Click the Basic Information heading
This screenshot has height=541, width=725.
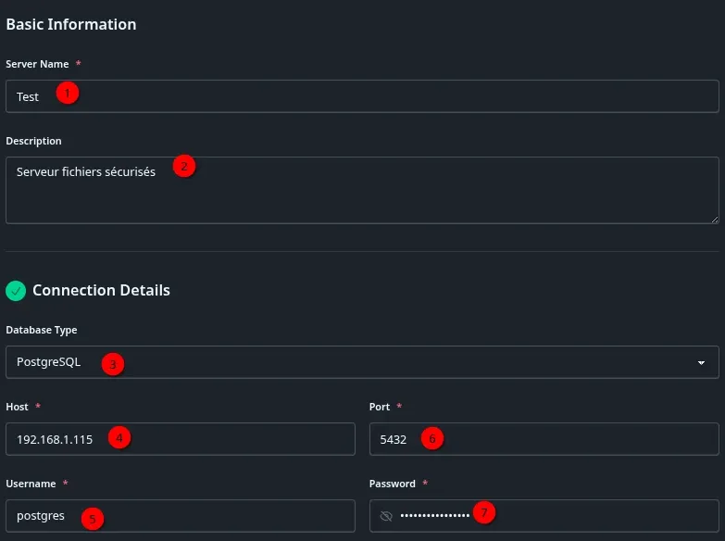tap(71, 25)
